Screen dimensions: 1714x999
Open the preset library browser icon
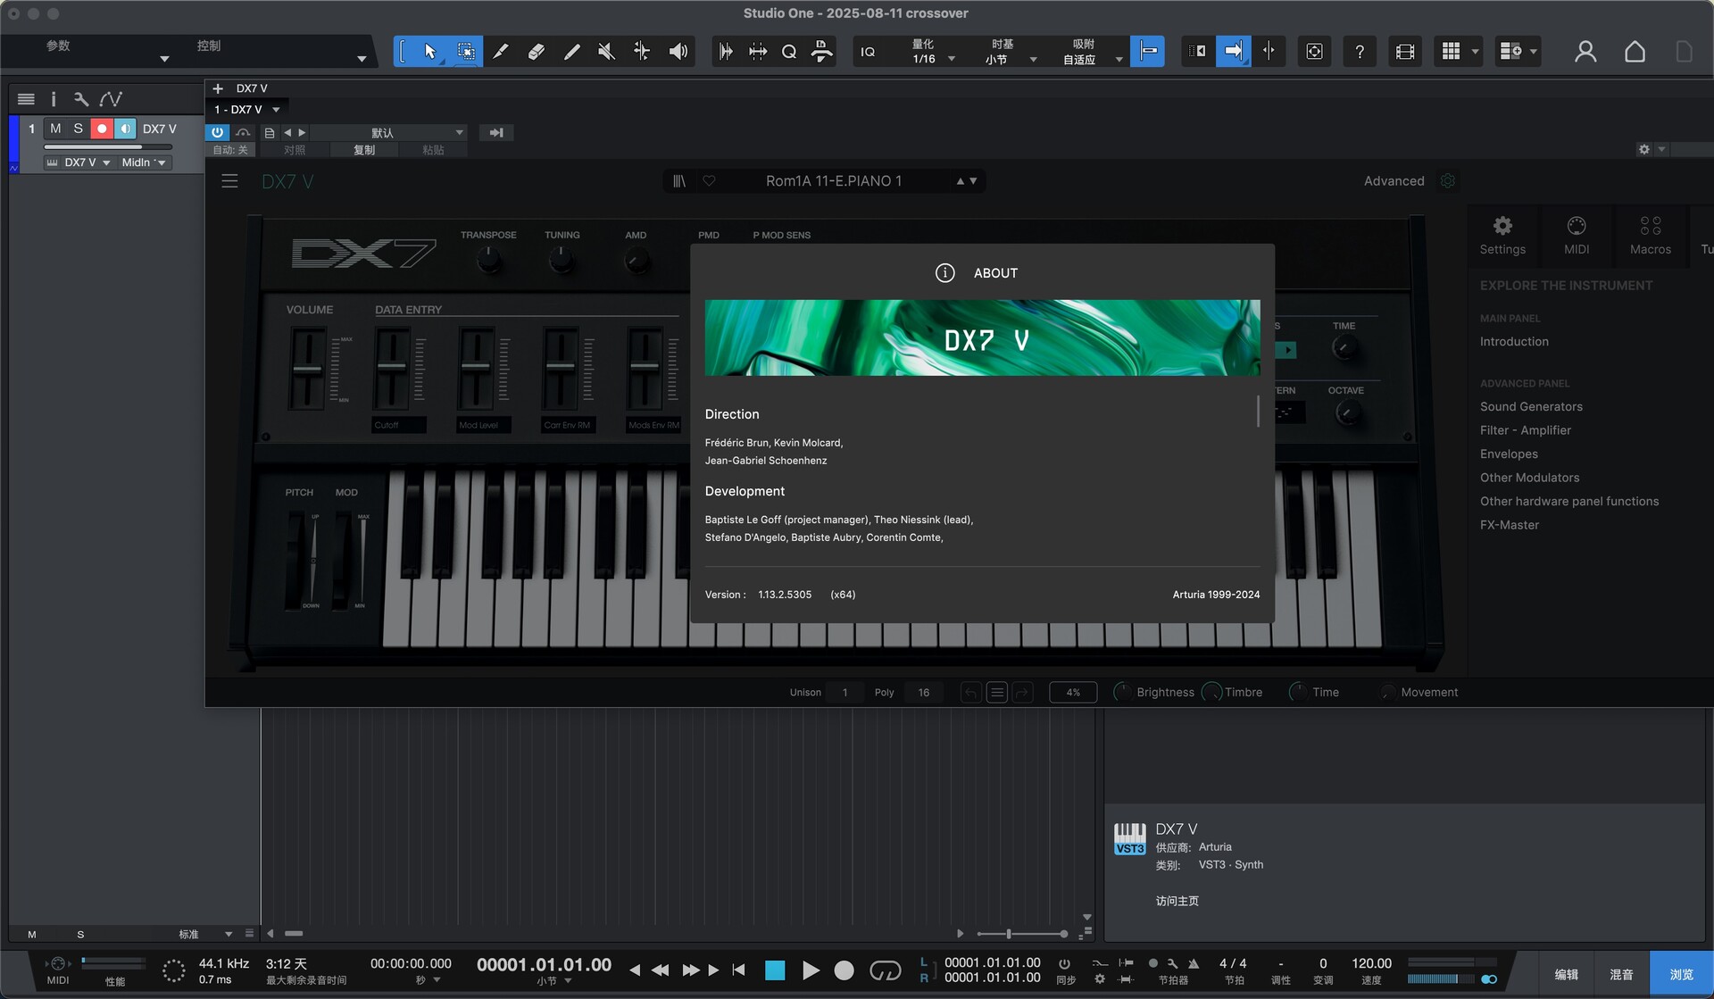click(x=679, y=181)
